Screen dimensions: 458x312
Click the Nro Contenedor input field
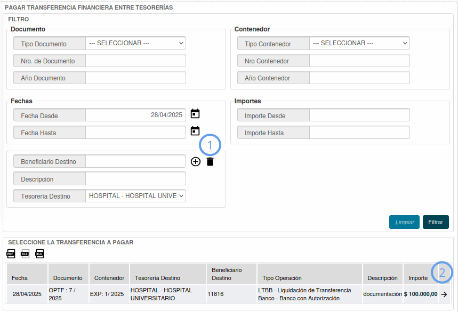[360, 61]
